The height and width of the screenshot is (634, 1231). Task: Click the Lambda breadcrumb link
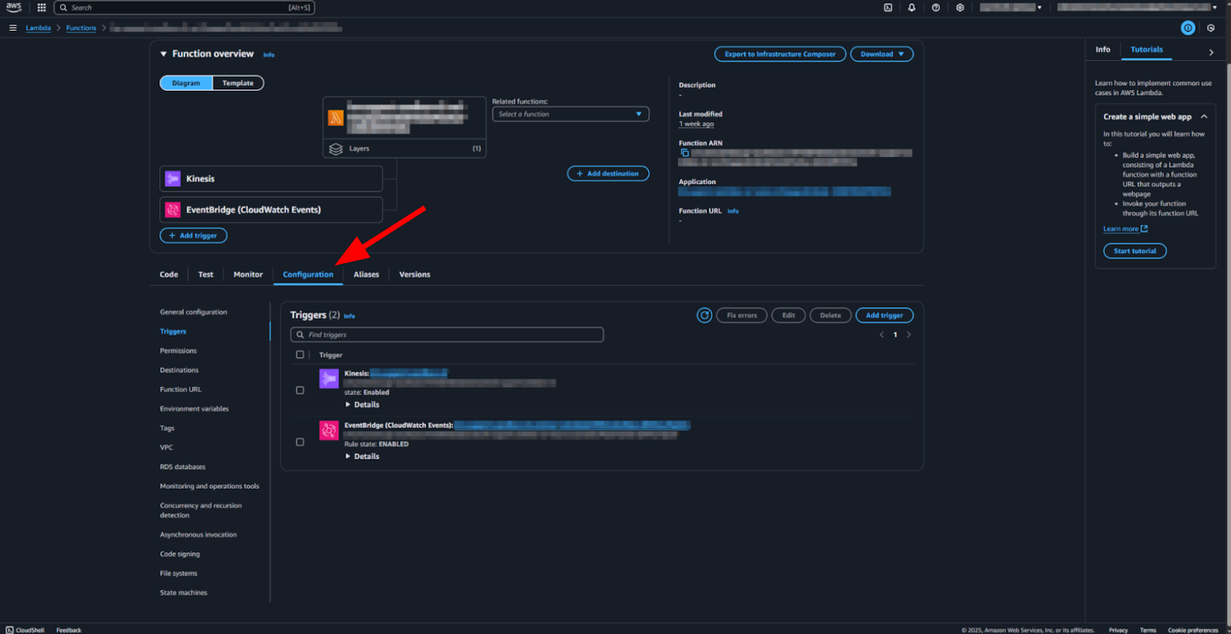click(x=38, y=28)
